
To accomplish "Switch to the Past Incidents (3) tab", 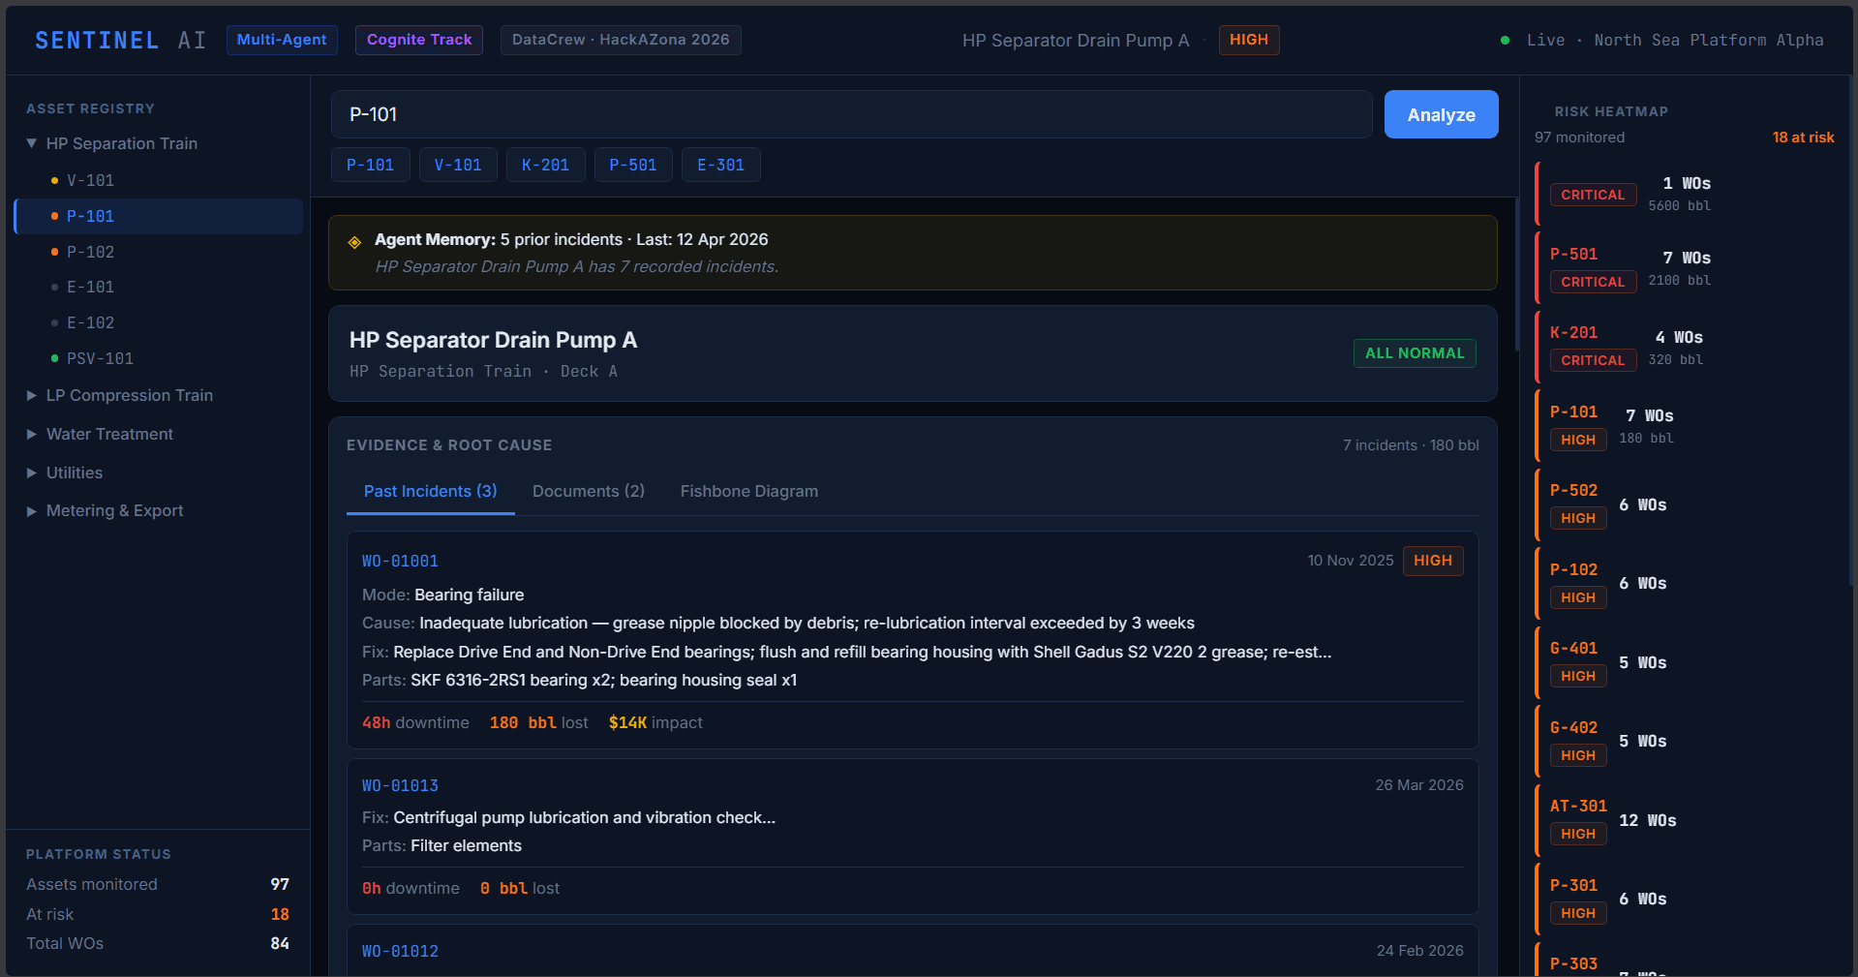I will click(430, 491).
